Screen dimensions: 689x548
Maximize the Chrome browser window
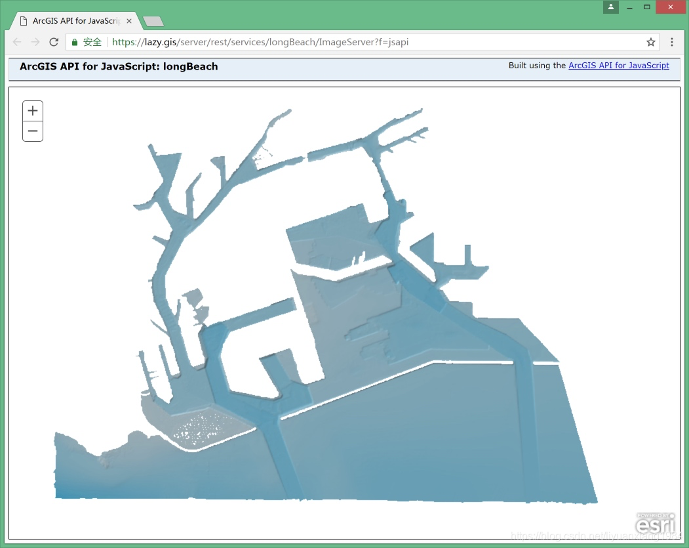pyautogui.click(x=647, y=7)
